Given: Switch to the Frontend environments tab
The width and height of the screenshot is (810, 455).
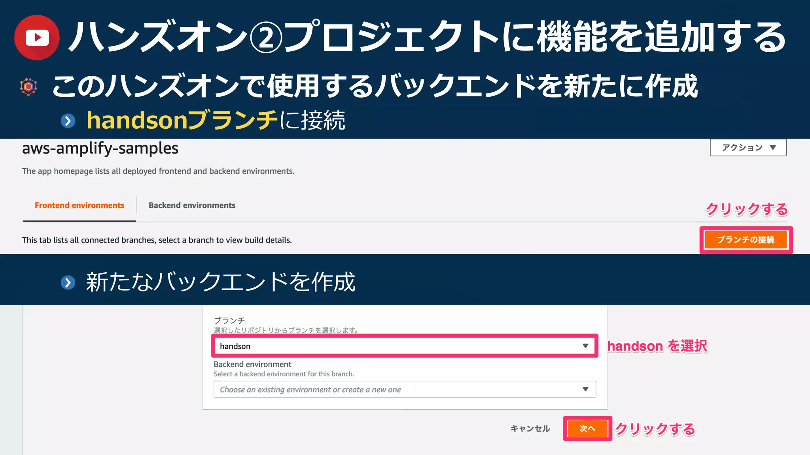Looking at the screenshot, I should 79,205.
